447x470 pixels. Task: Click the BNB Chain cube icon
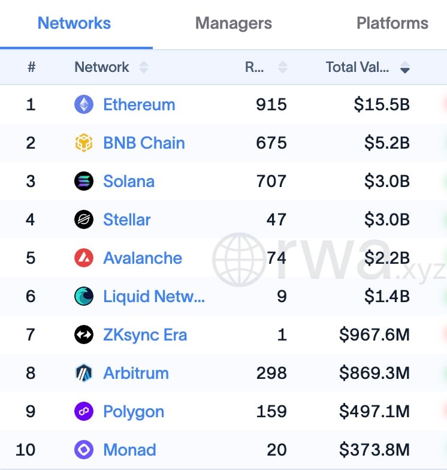click(84, 143)
